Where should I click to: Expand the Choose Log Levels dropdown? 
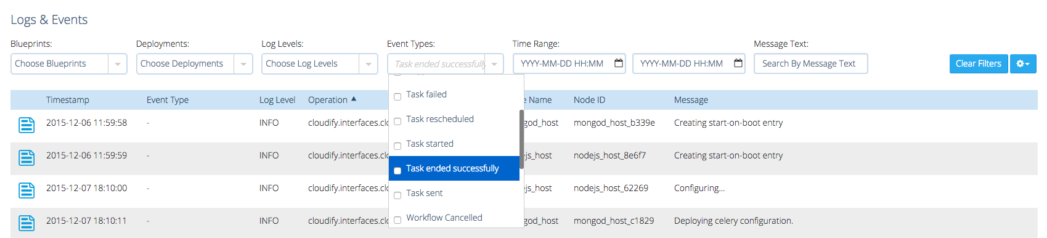368,64
